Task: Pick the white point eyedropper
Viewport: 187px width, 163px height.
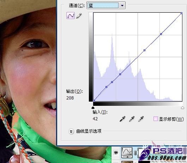Action: [141, 119]
